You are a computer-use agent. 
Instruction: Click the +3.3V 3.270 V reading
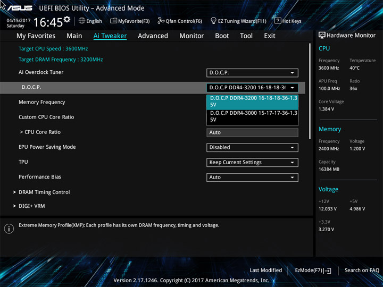326,230
